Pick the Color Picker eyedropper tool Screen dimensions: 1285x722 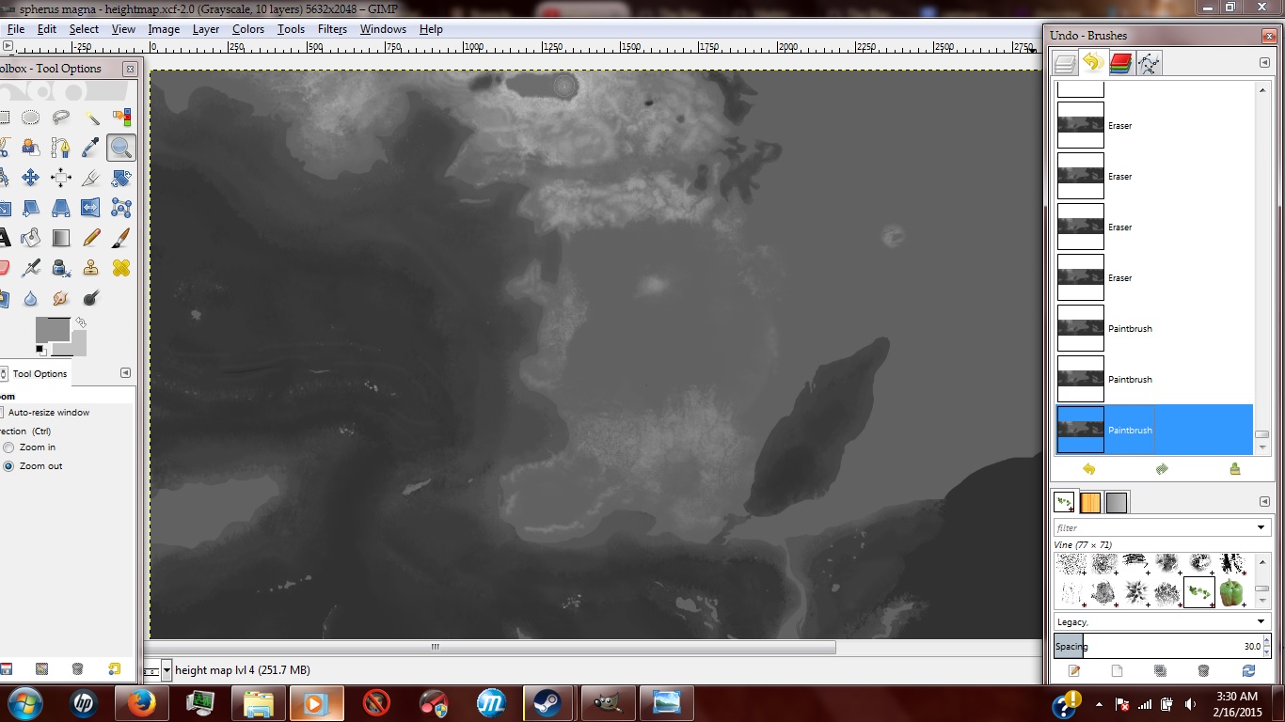pos(91,148)
